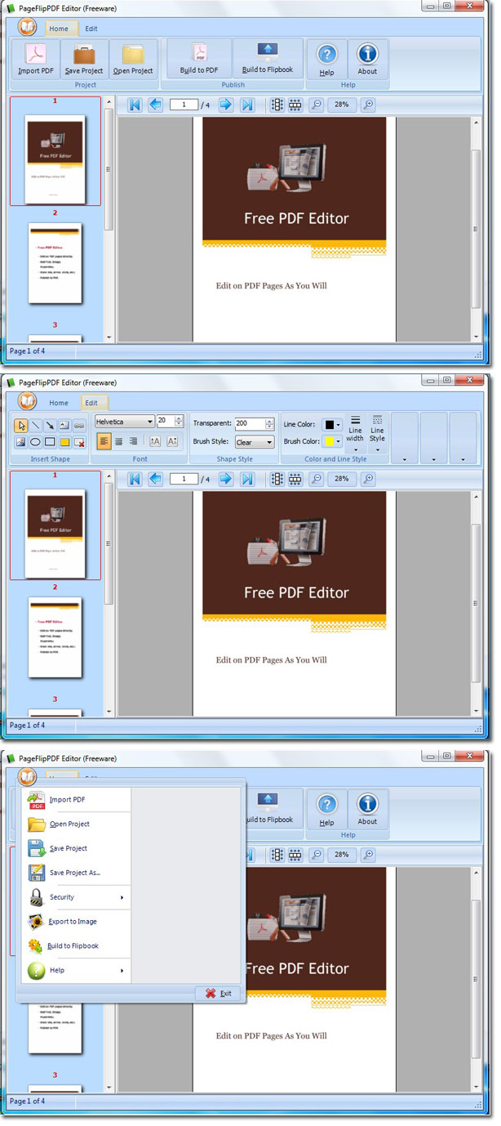Click Build to Flipbook in the top window's Publish group
The height and width of the screenshot is (1126, 501).
pyautogui.click(x=268, y=58)
